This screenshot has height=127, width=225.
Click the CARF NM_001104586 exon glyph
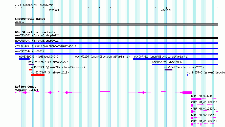point(192,118)
